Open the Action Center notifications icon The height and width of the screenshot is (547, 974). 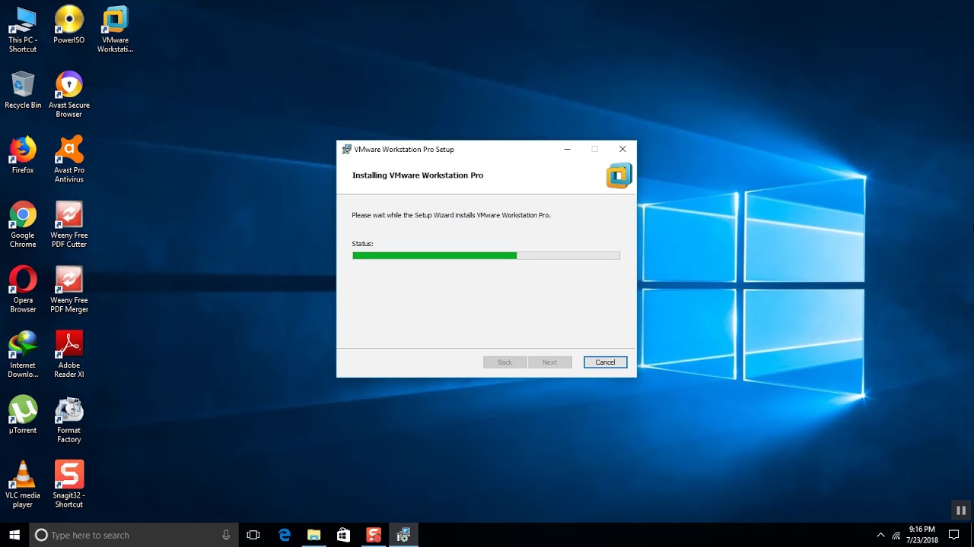click(x=954, y=535)
